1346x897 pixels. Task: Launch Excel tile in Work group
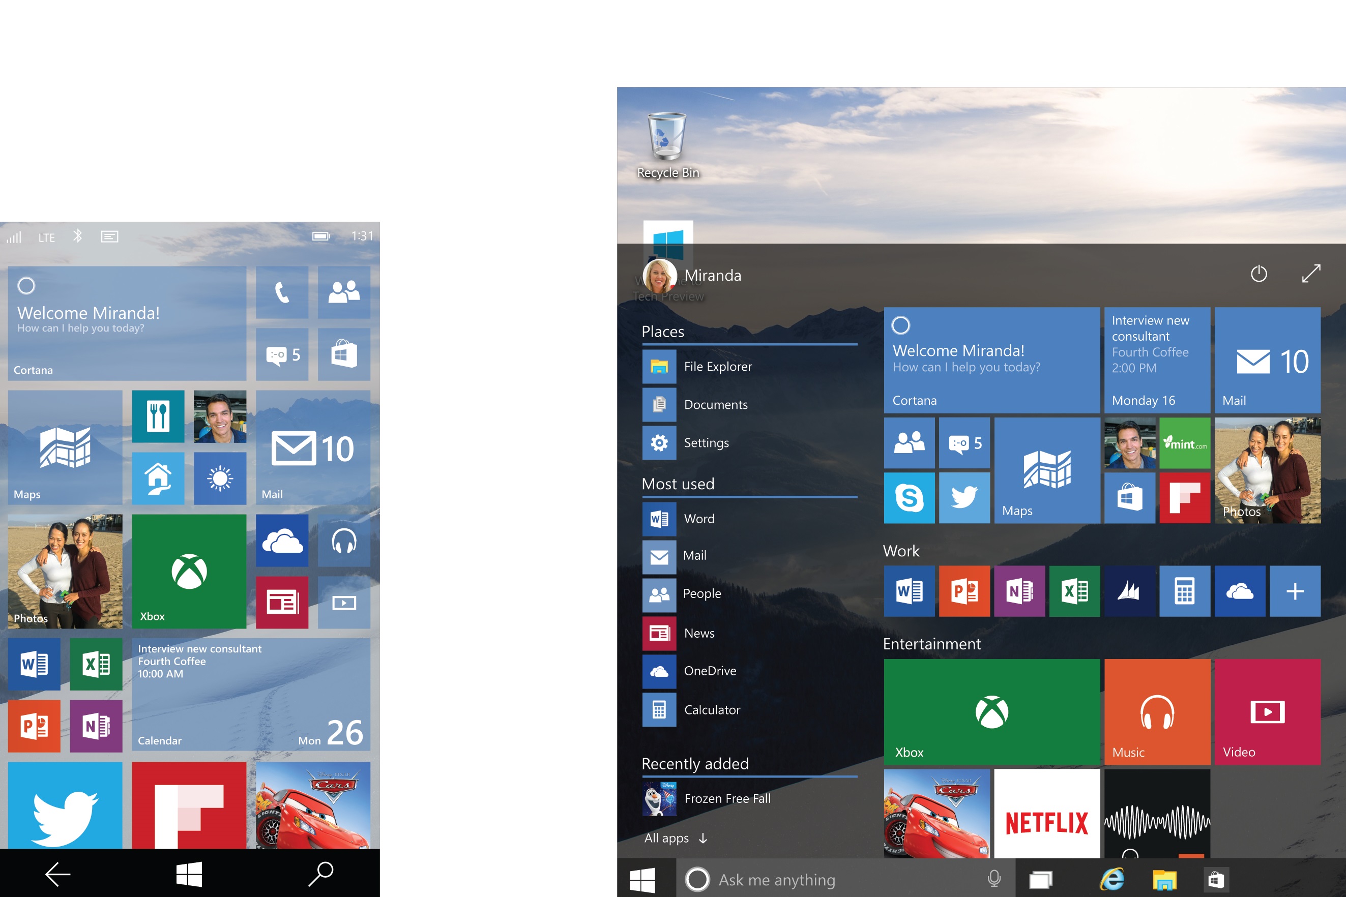1075,591
